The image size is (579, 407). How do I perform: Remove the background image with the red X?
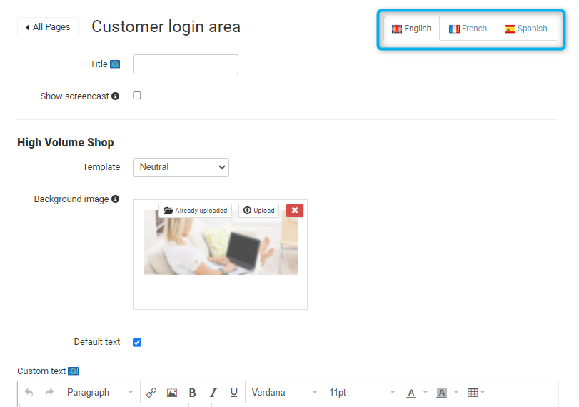(x=295, y=211)
